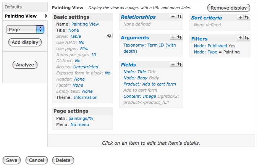
Task: Add a new Argument with plus icon
Action: 173,37
